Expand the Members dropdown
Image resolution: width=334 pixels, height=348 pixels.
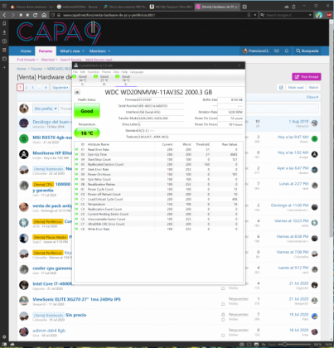99,51
